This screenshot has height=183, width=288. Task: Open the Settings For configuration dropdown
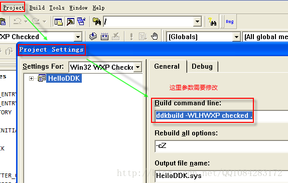[138, 67]
